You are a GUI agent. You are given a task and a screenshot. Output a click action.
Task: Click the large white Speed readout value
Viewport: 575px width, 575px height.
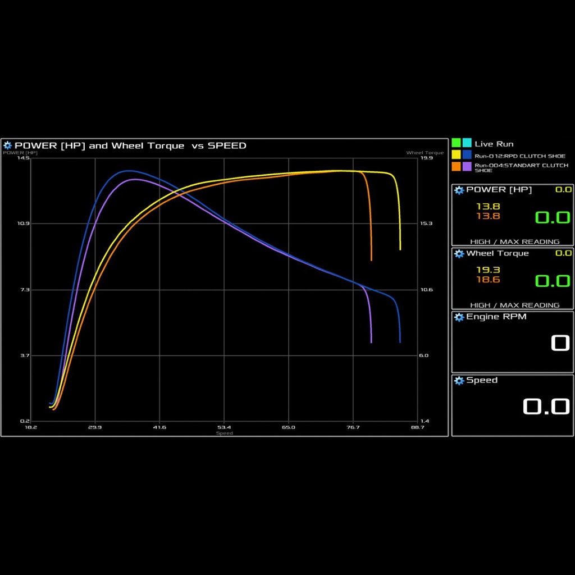pyautogui.click(x=546, y=406)
